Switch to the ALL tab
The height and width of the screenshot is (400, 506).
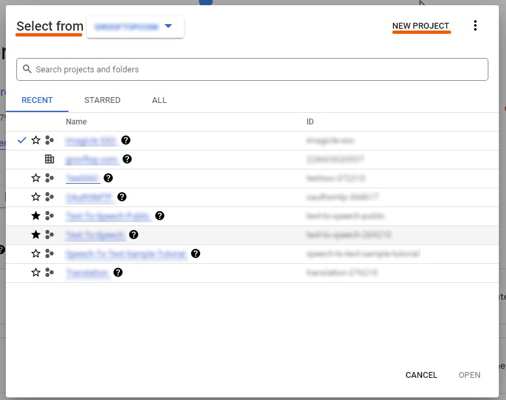pos(159,100)
